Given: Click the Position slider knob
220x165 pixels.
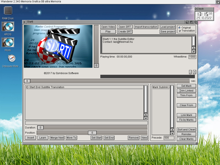Looking at the screenshot, I should click(92, 133).
